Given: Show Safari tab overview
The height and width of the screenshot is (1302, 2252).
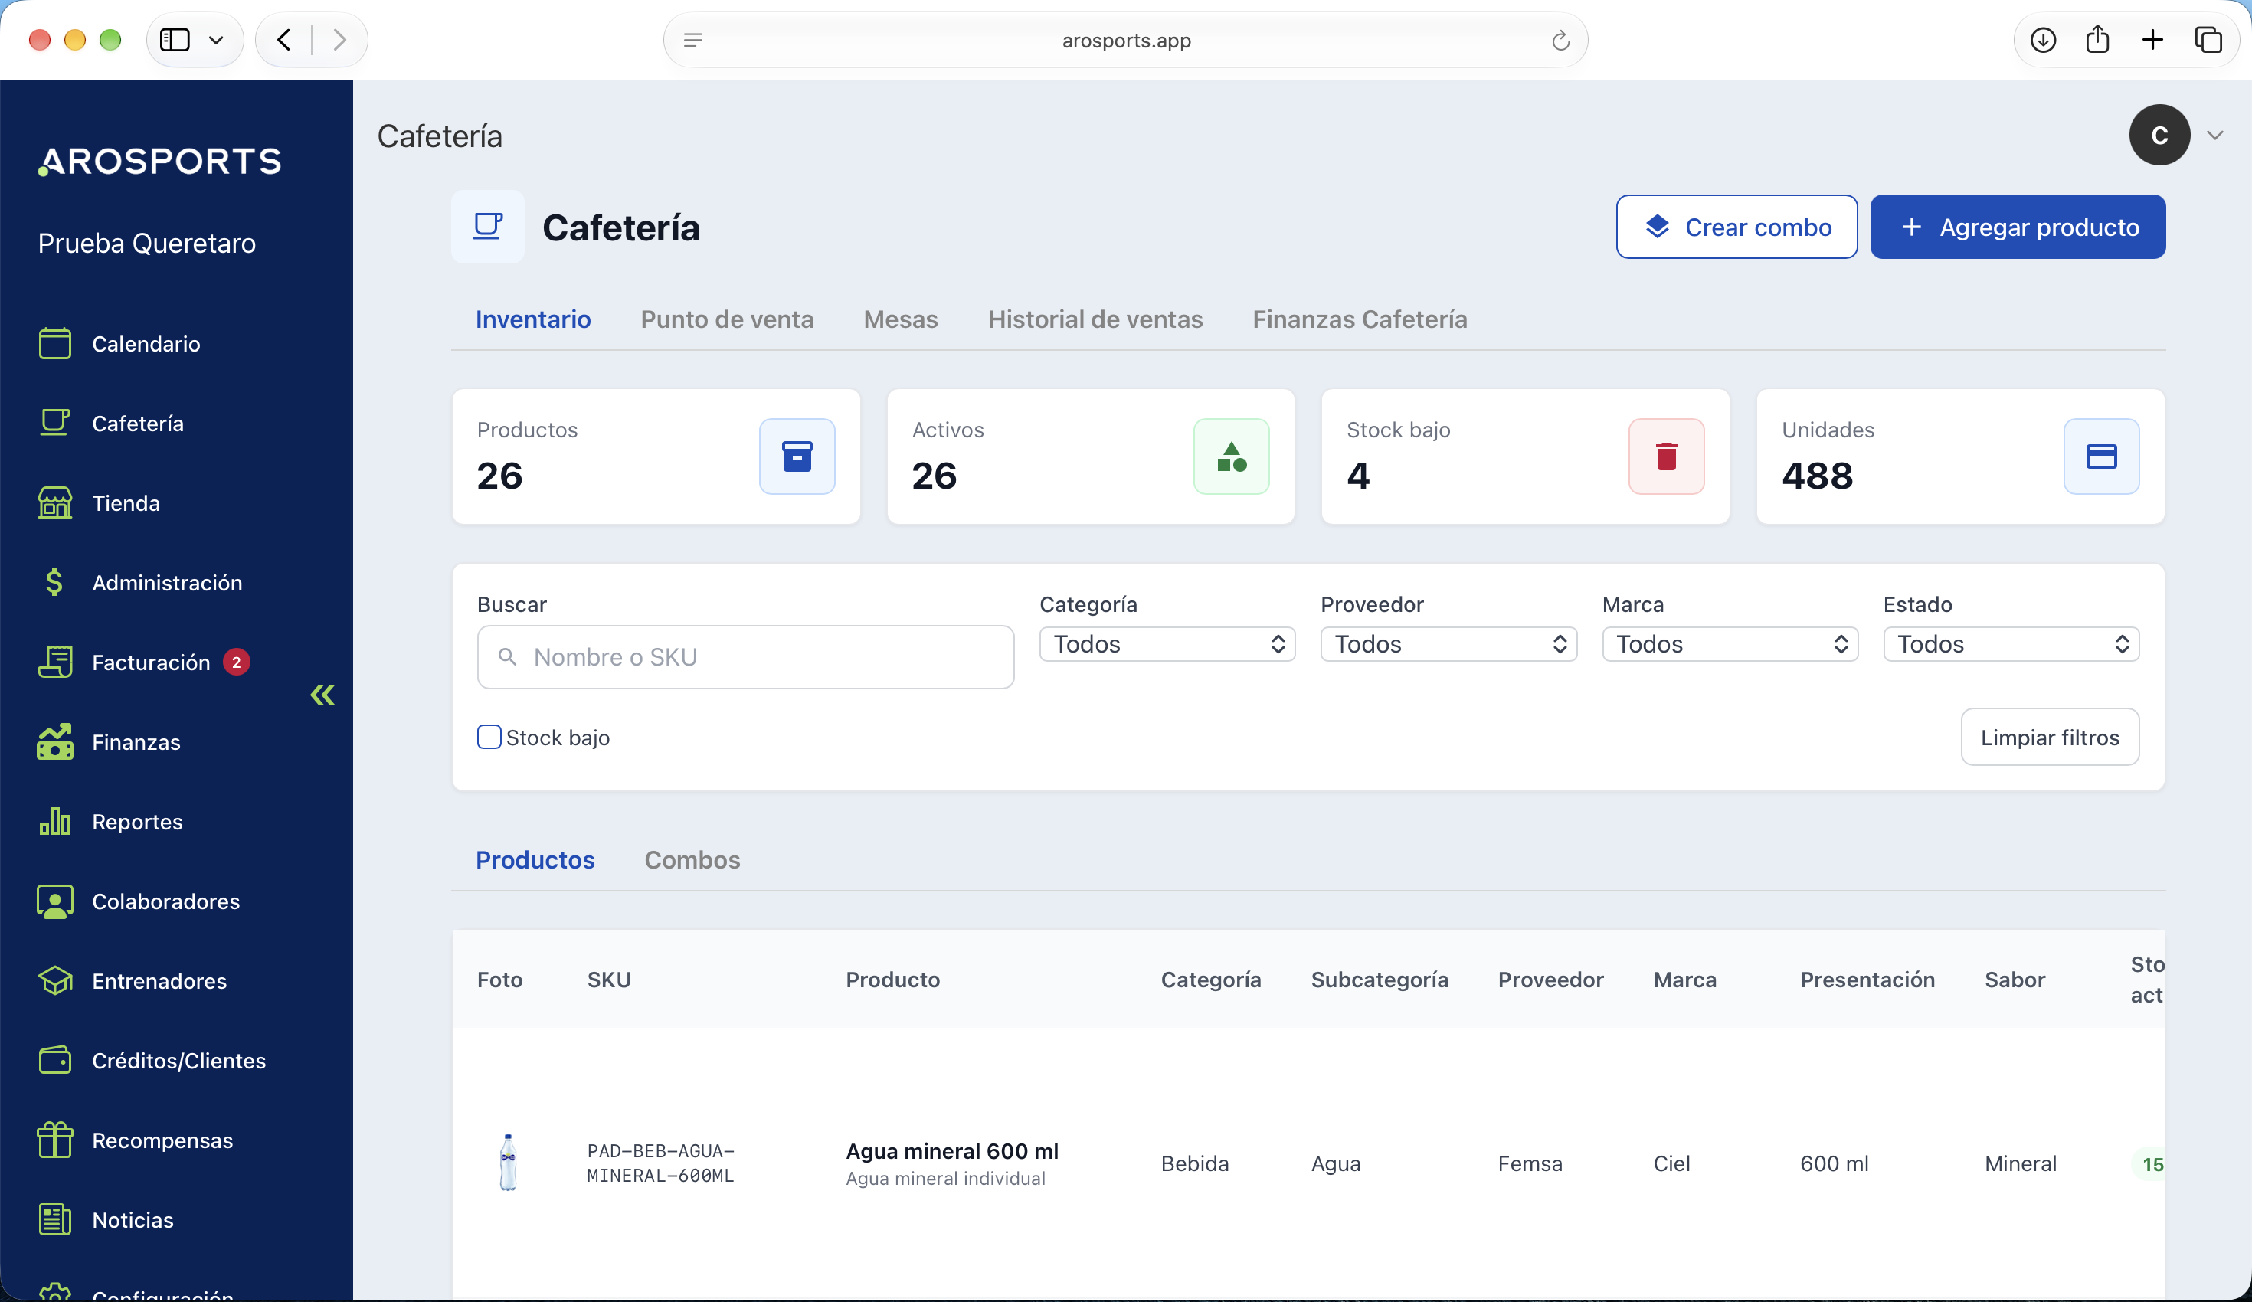Looking at the screenshot, I should (x=2208, y=41).
